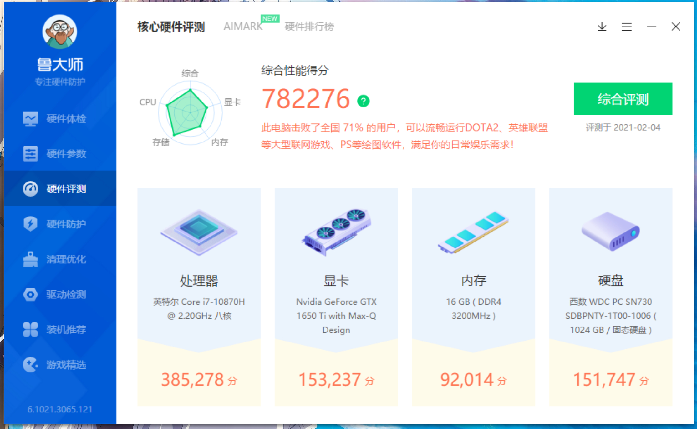
Task: Switch to the 核心硬件评测 tab
Action: (171, 27)
